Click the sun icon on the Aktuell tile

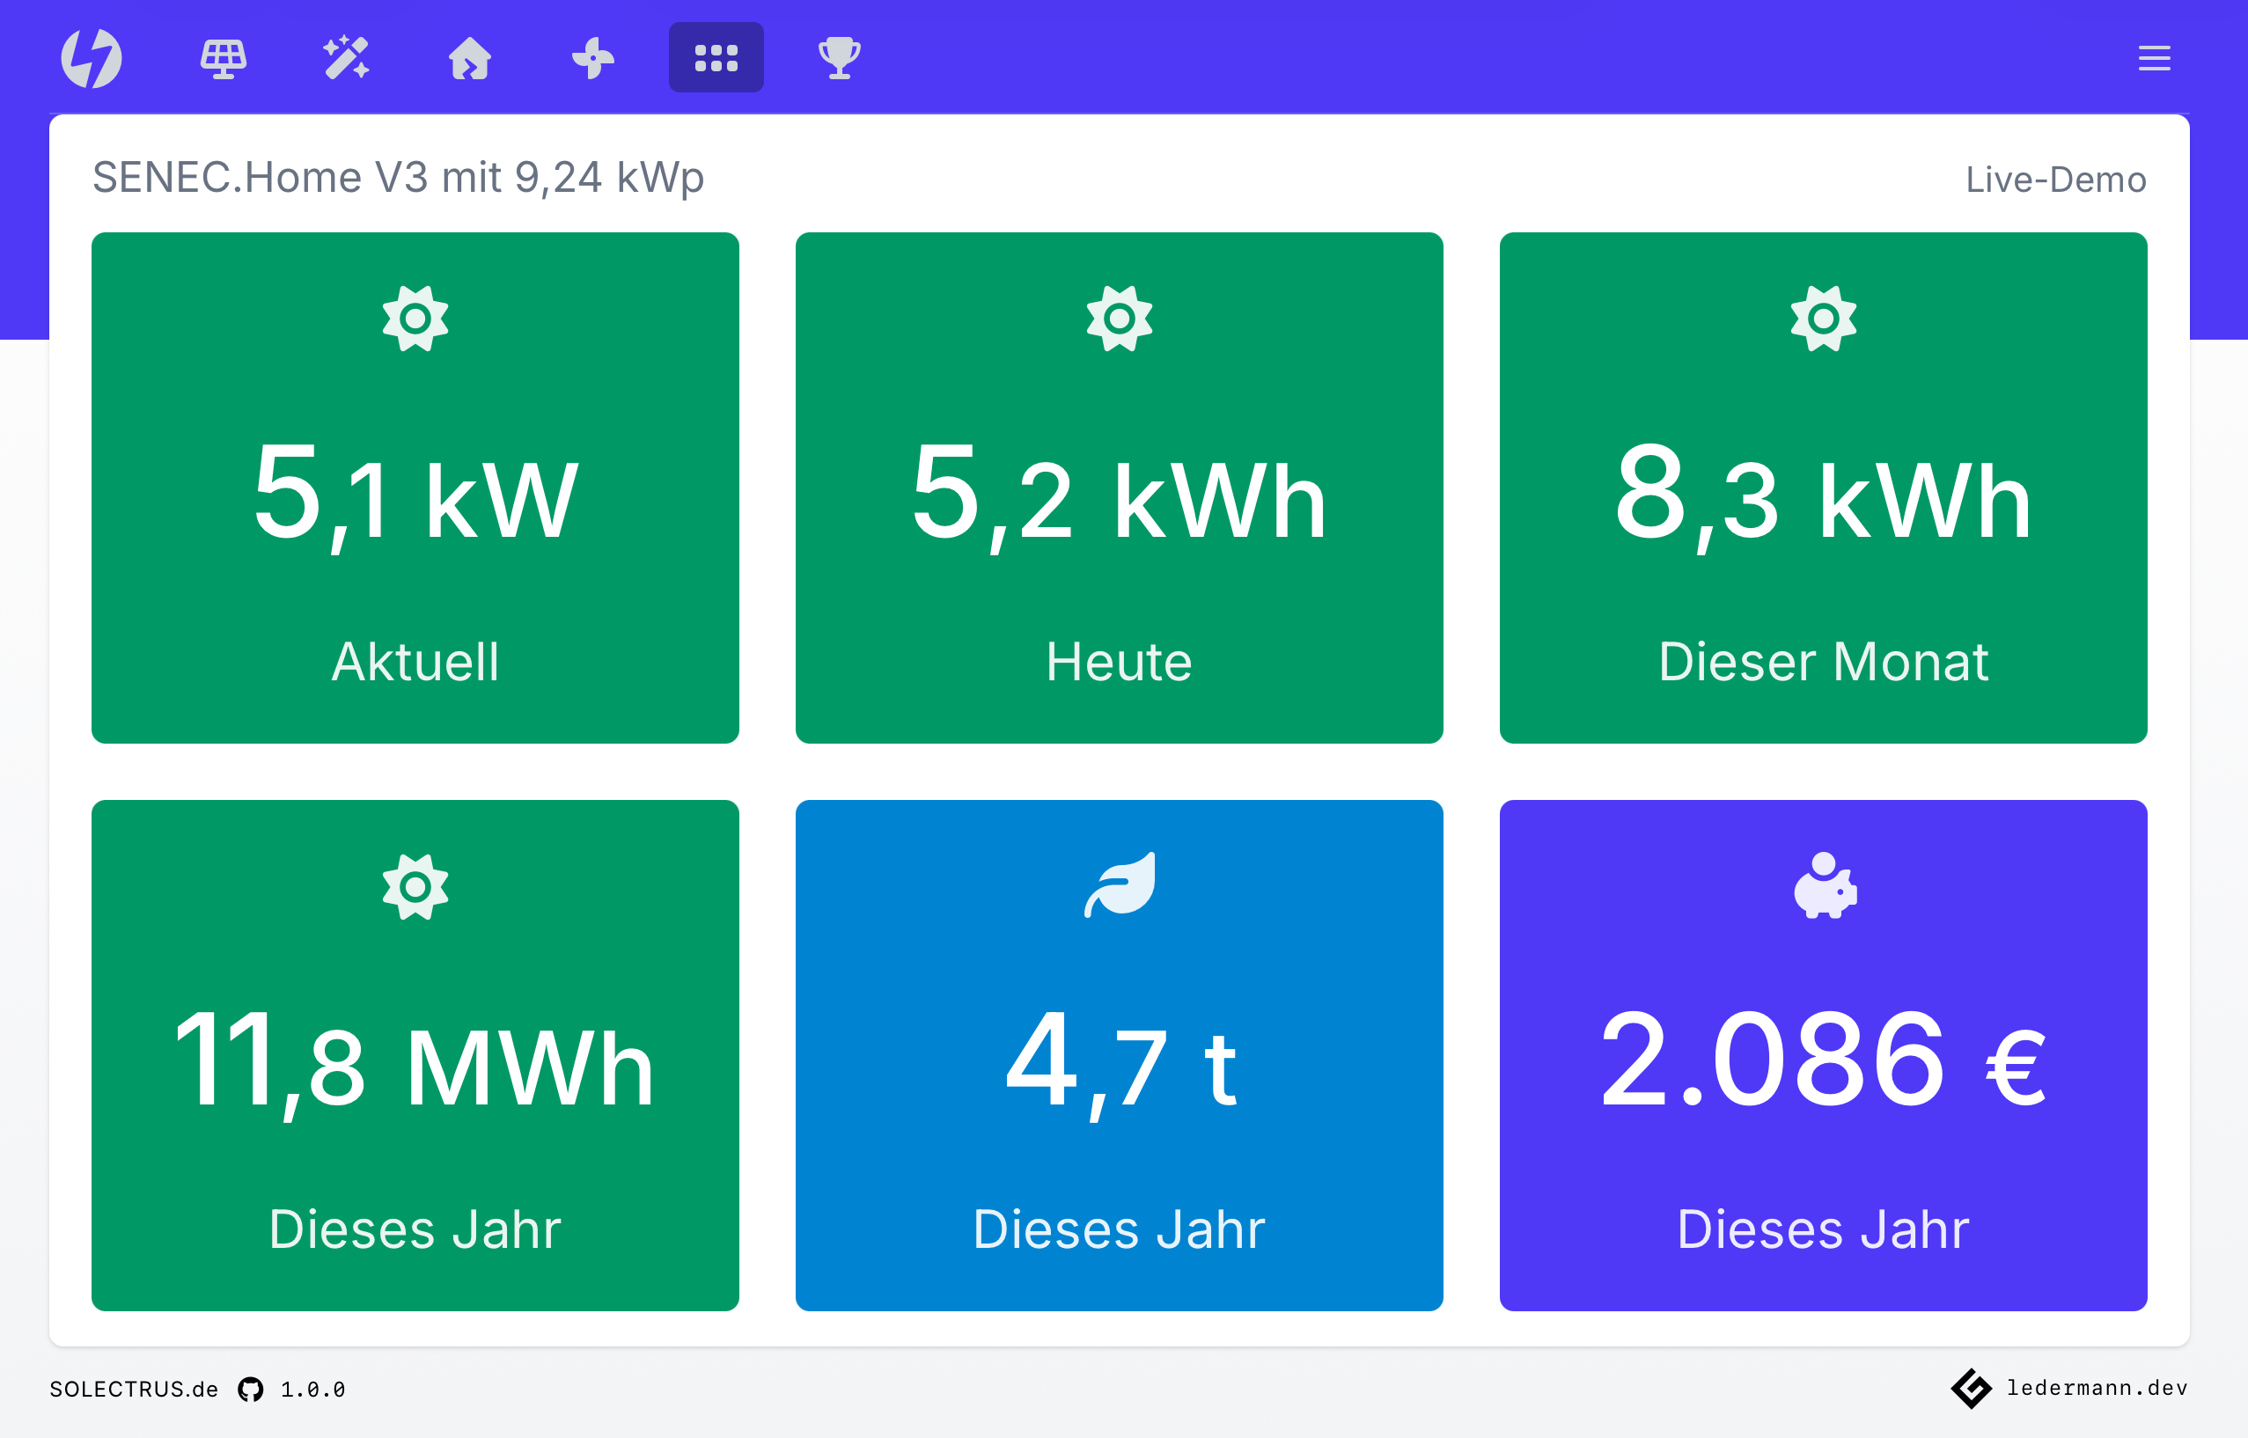415,320
